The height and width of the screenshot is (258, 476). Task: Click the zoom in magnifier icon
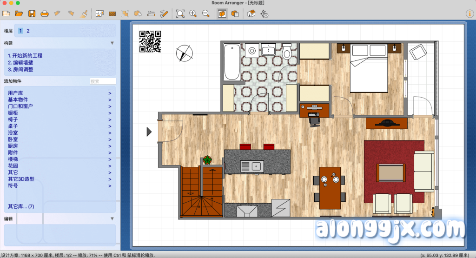(193, 13)
